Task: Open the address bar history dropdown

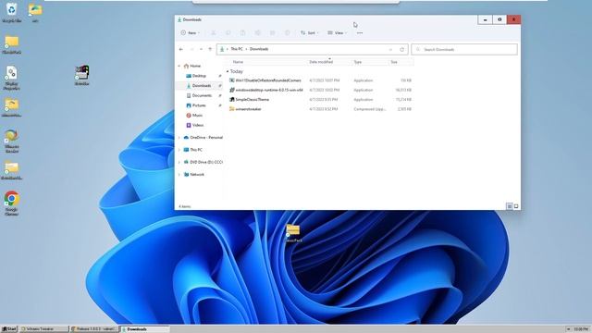Action: tap(390, 49)
